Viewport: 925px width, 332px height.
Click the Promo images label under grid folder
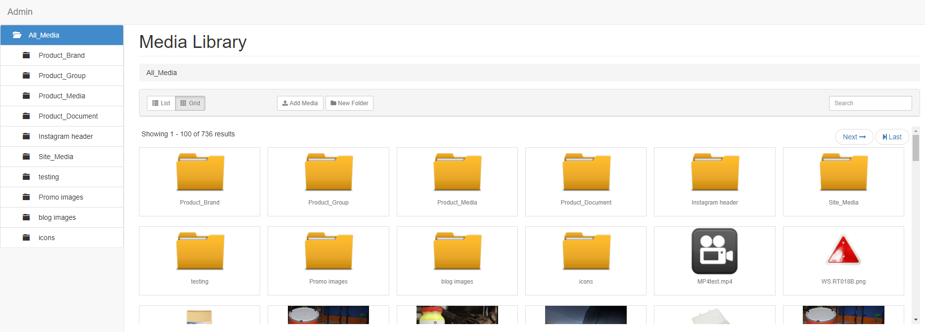pos(328,282)
